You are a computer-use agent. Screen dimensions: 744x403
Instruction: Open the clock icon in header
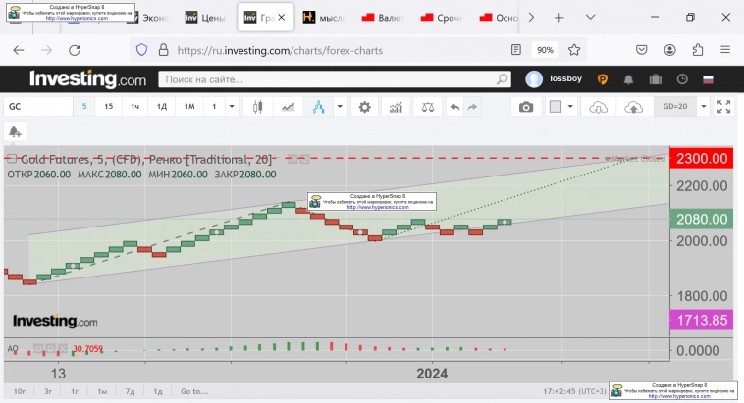coord(682,79)
